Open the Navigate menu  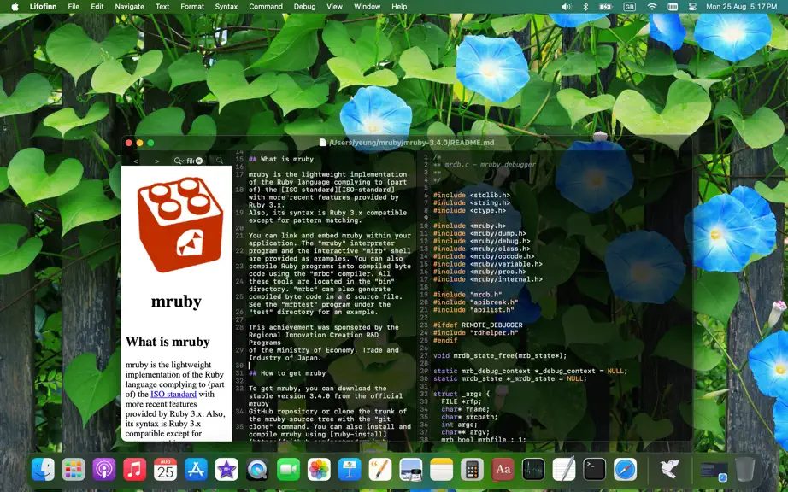tap(129, 7)
